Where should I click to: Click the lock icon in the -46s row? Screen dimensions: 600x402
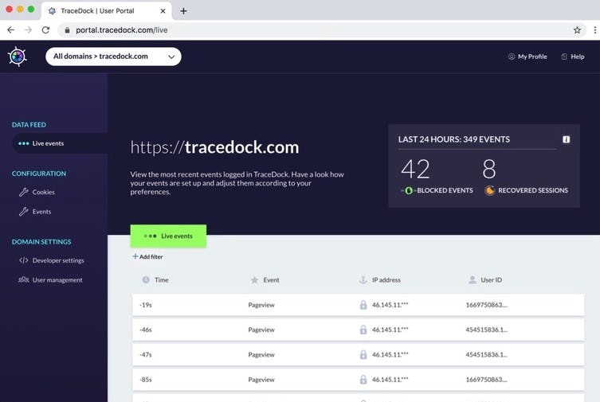click(363, 330)
